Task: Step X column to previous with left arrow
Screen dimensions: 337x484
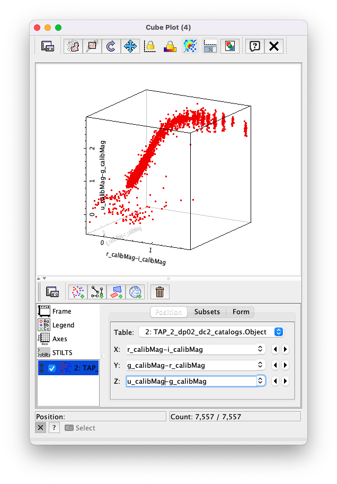Action: coord(276,349)
